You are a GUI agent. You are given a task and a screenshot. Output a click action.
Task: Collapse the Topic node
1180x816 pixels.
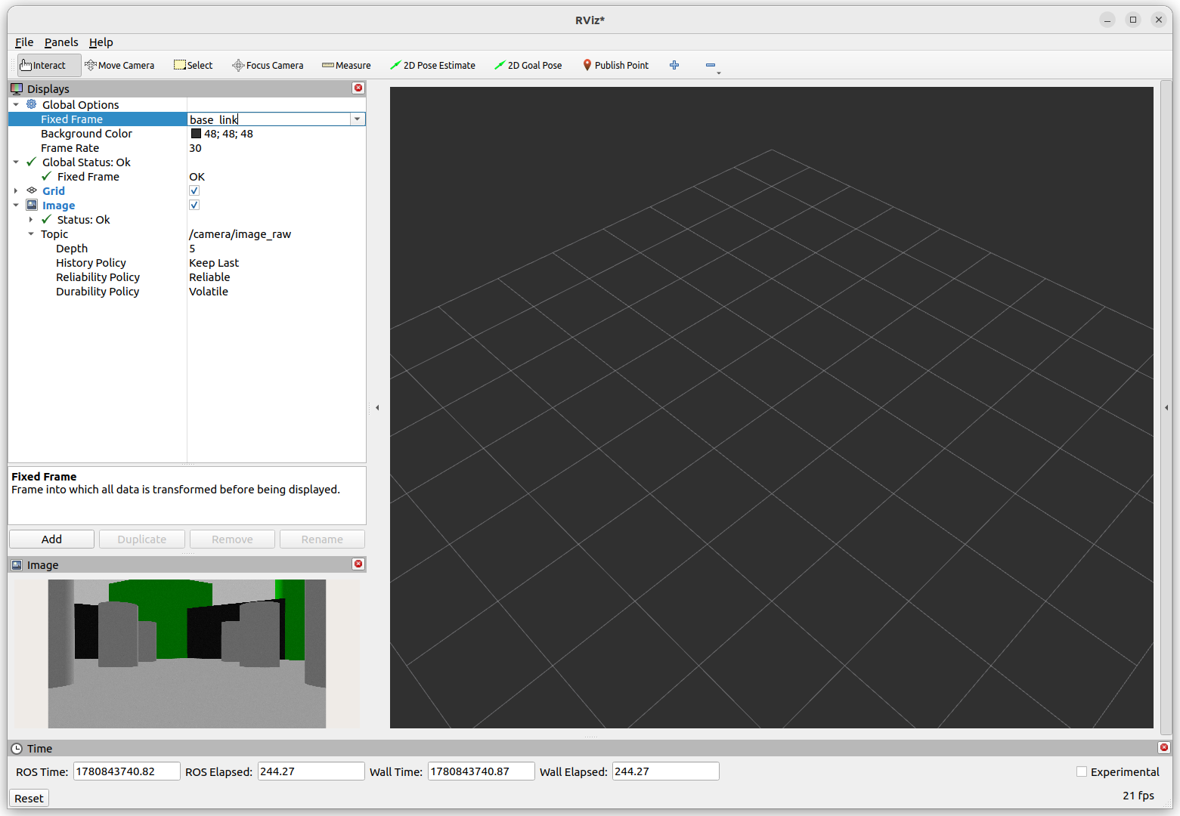pos(31,233)
